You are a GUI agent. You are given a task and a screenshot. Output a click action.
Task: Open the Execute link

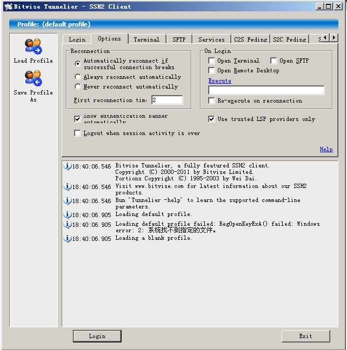pyautogui.click(x=219, y=80)
